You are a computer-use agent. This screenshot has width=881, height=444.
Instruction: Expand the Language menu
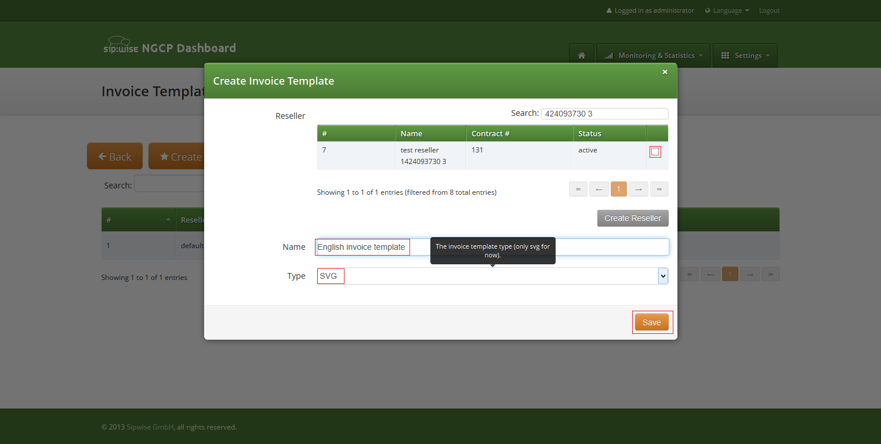point(727,10)
